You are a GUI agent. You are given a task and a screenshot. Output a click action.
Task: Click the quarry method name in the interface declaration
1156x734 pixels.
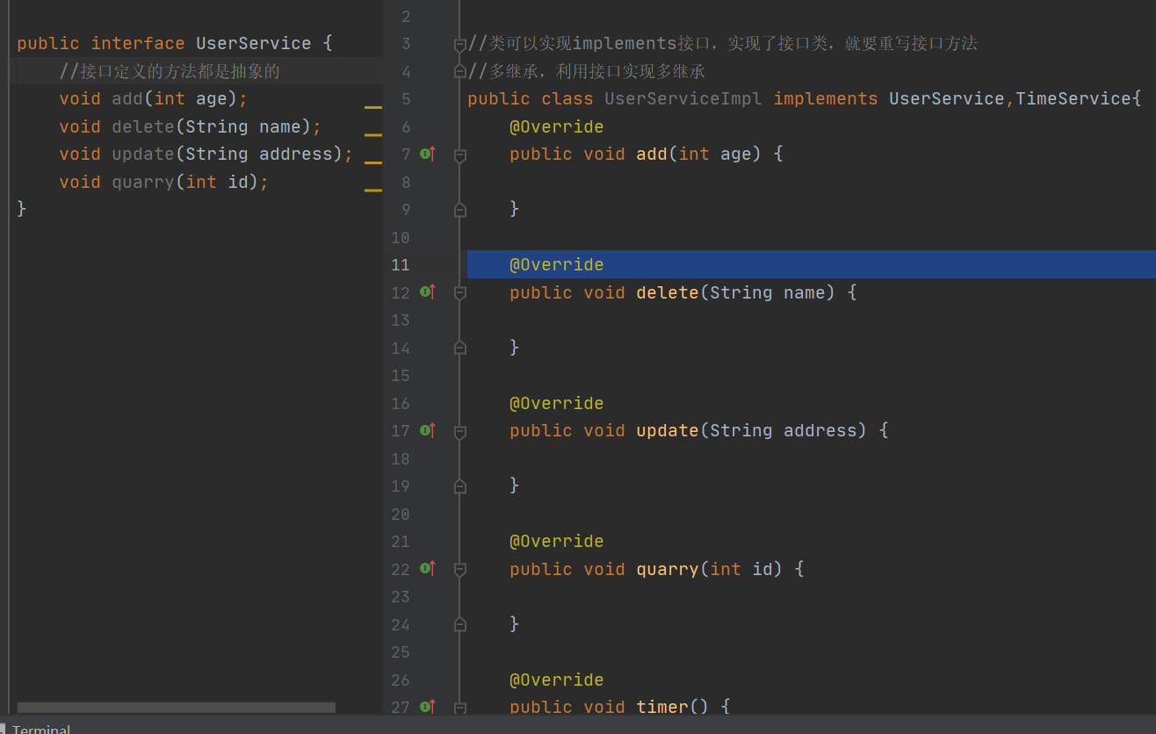pyautogui.click(x=143, y=182)
